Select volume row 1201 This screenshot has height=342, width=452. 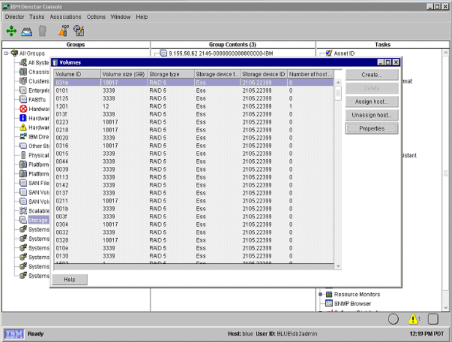tap(194, 106)
